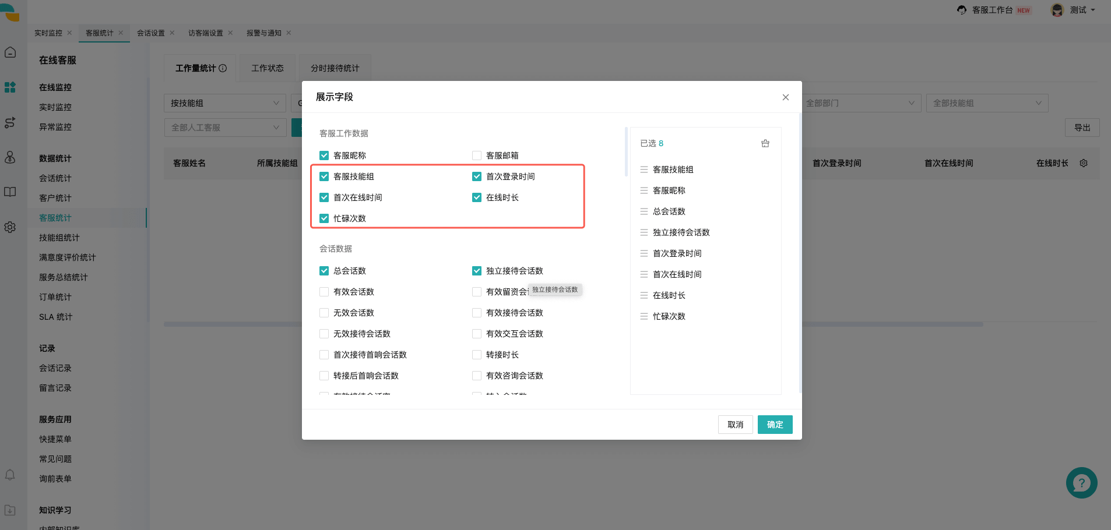Open 满意度评价统计 in the sidebar
This screenshot has width=1111, height=530.
[x=68, y=257]
